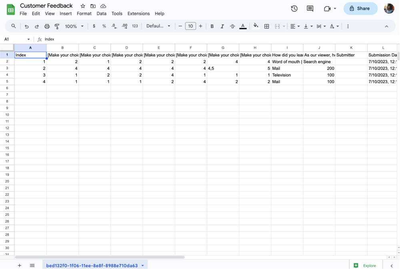Screen dimensions: 400x269
Task: Apply strikethrough to the cell text
Action: pyautogui.click(x=232, y=26)
